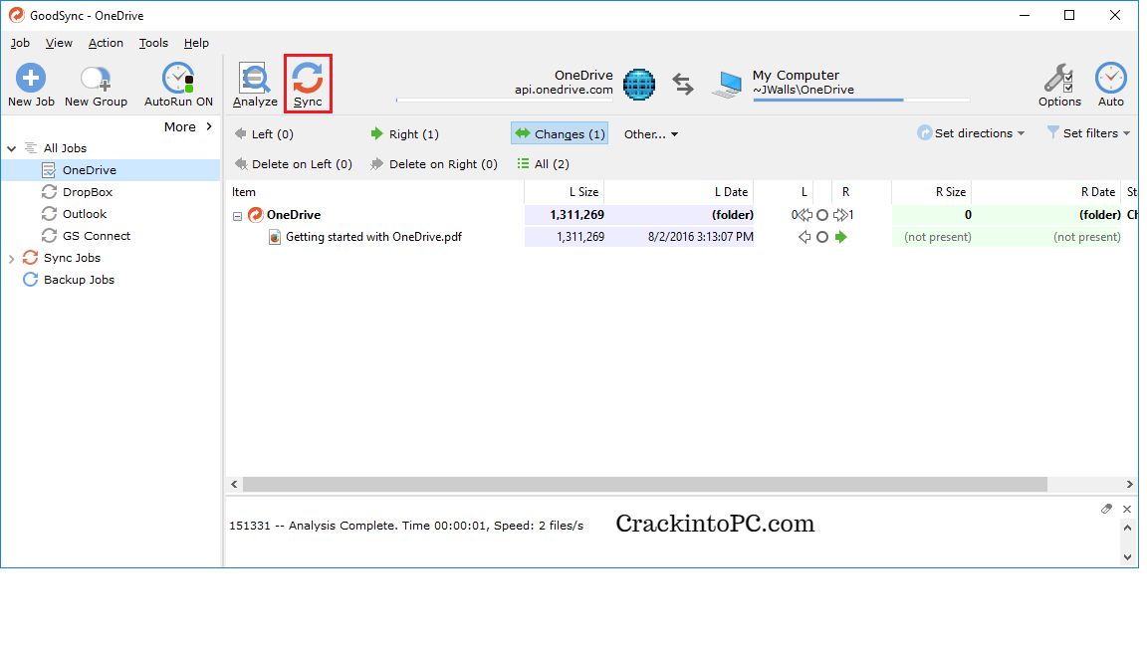This screenshot has width=1147, height=645.
Task: Click the horizontal scrollbar thumb
Action: [644, 484]
